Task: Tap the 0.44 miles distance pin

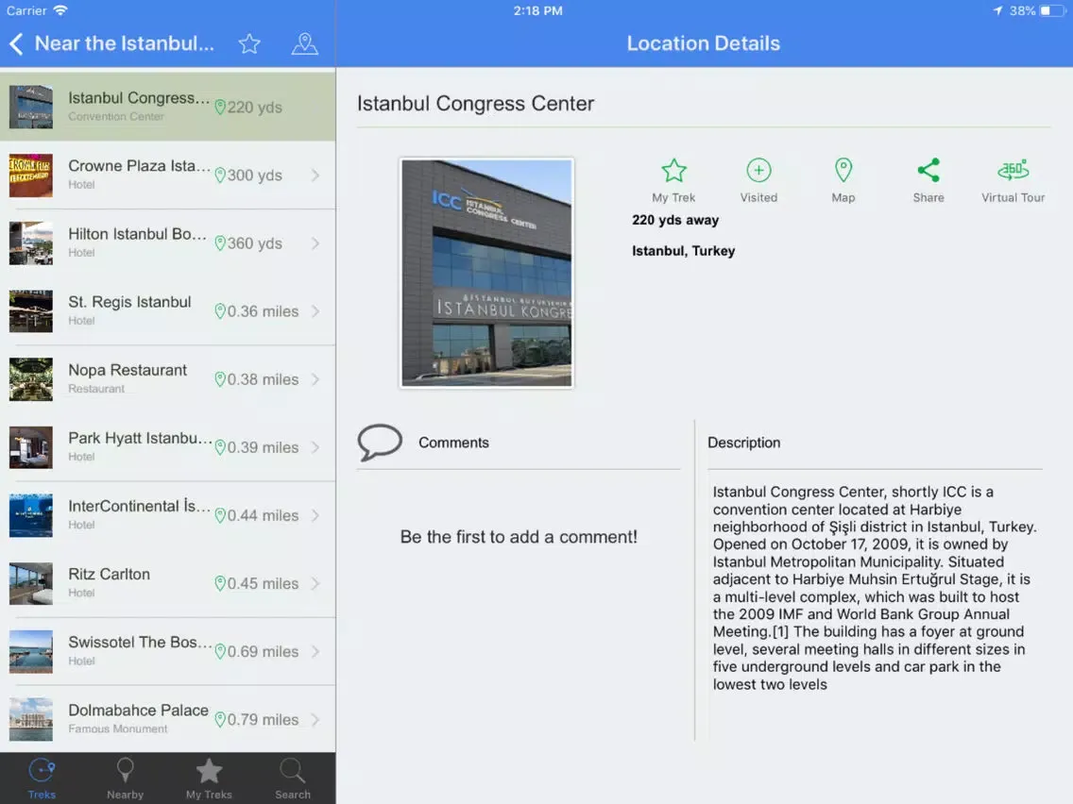Action: click(x=220, y=515)
